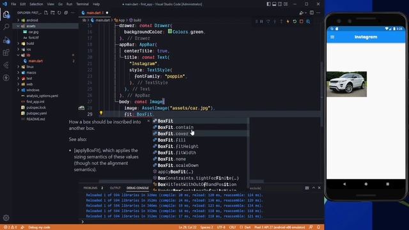Choose BoxFit.fitWidth from suggestions
Viewport: 409px width, 230px height.
pos(201,153)
